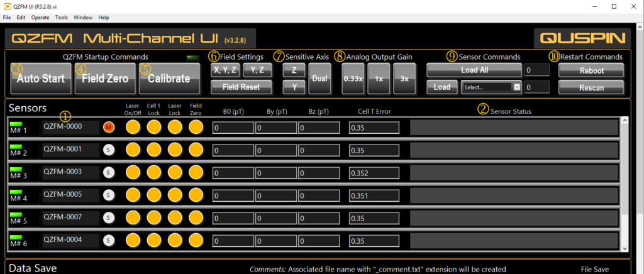This screenshot has width=644, height=274.
Task: Open the File menu
Action: pos(6,18)
